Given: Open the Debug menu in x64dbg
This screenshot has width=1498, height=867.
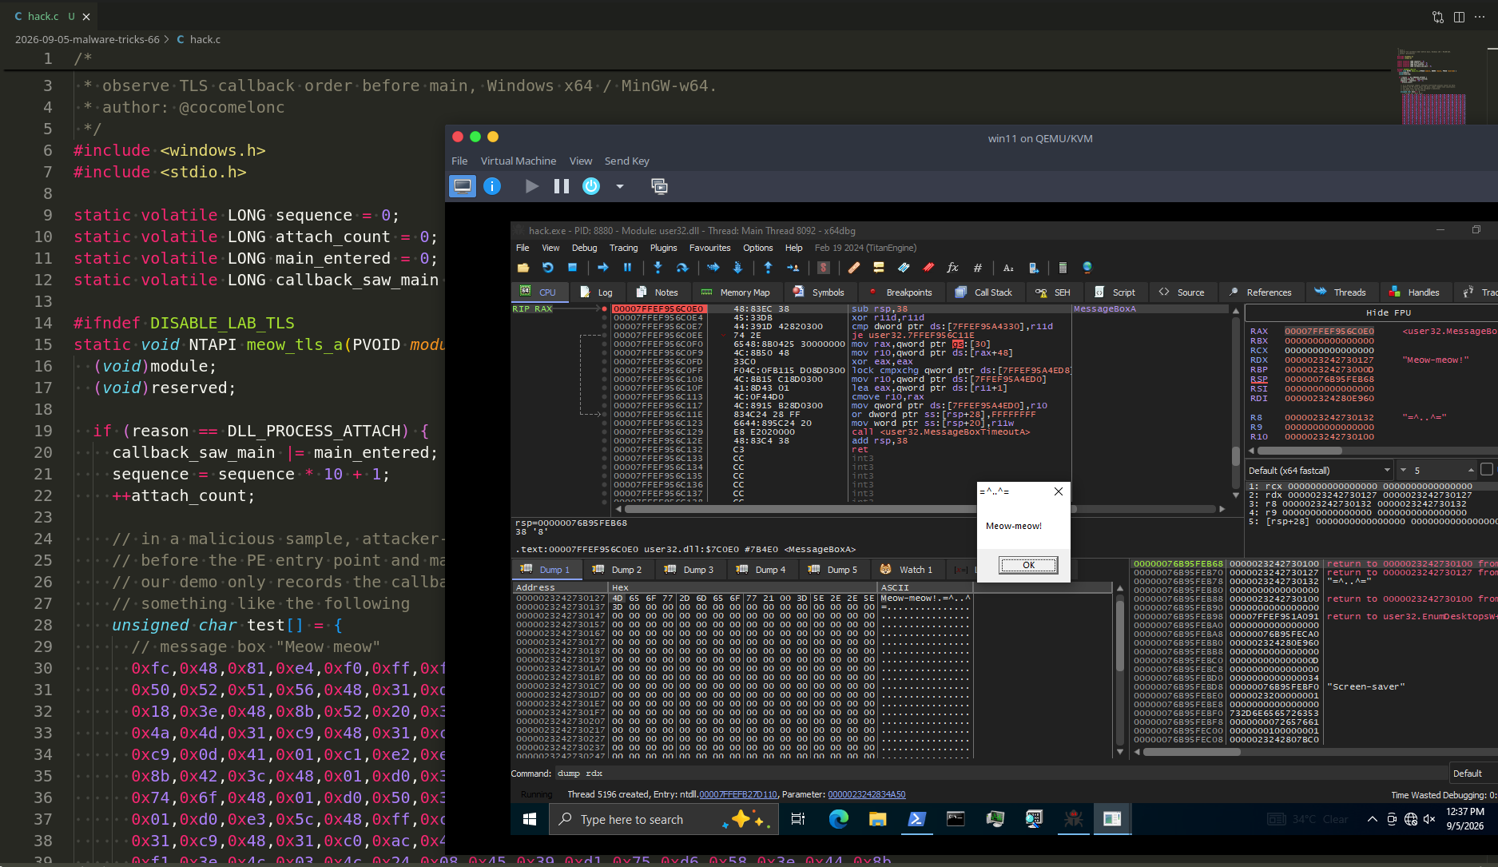Looking at the screenshot, I should click(584, 248).
